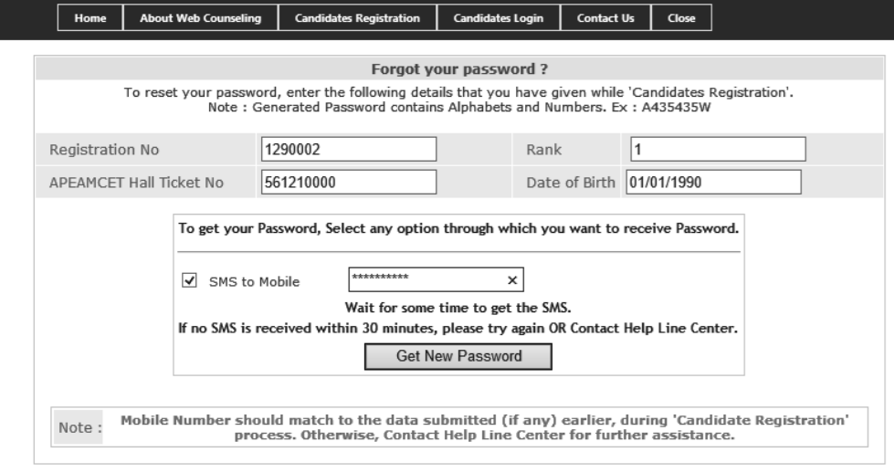Click the Date of Birth field
894x473 pixels.
pos(712,182)
